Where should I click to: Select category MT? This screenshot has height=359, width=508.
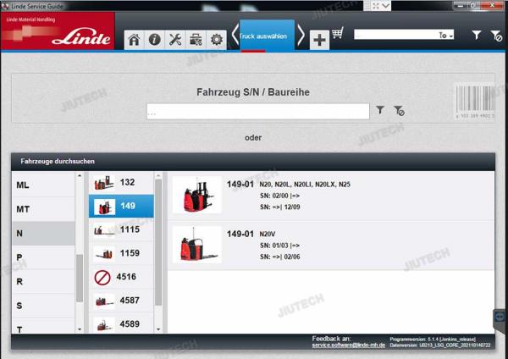click(x=43, y=209)
